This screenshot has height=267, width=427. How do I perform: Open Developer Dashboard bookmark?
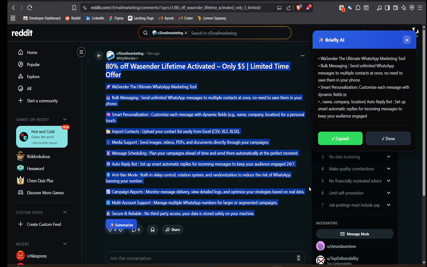tap(42, 18)
